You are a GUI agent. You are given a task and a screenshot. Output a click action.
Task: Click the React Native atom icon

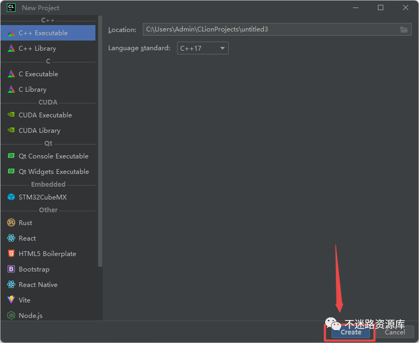point(11,284)
